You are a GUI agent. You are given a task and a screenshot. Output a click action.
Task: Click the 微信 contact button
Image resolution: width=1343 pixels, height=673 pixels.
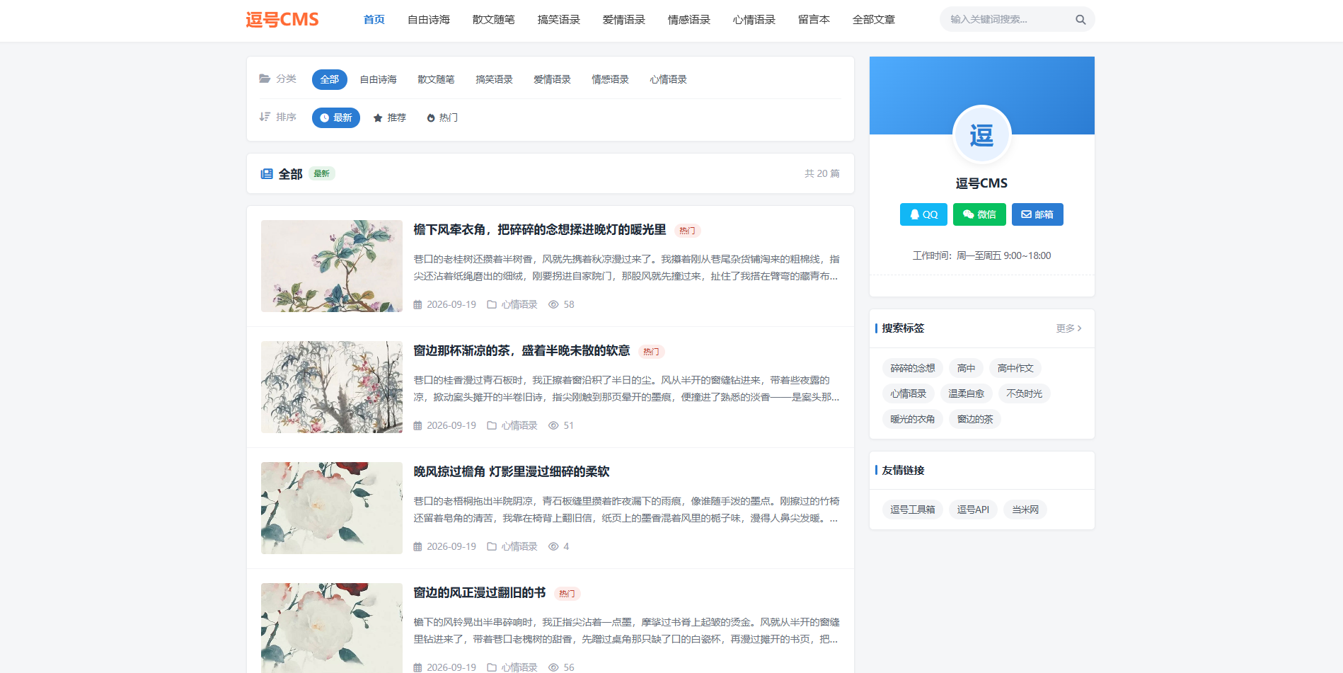coord(979,214)
